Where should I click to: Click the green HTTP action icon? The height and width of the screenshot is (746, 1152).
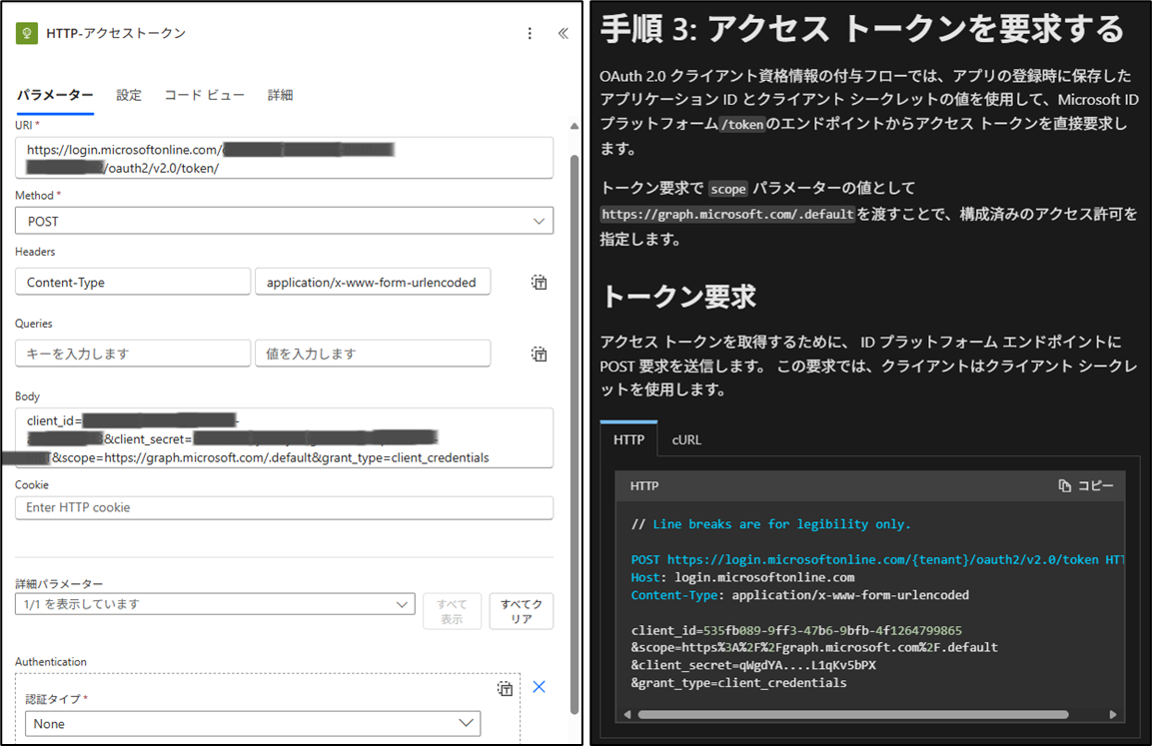pyautogui.click(x=26, y=33)
